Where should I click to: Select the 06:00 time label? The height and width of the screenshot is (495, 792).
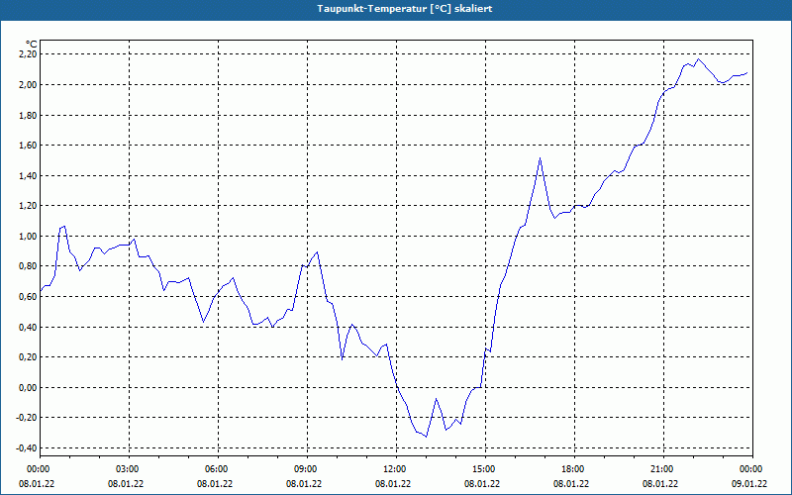pyautogui.click(x=218, y=469)
